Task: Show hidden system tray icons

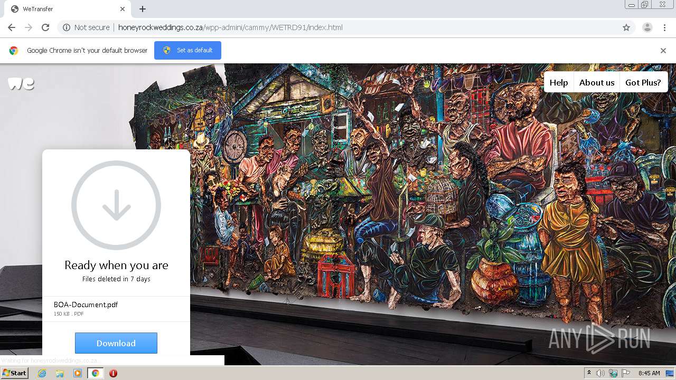Action: (x=589, y=373)
